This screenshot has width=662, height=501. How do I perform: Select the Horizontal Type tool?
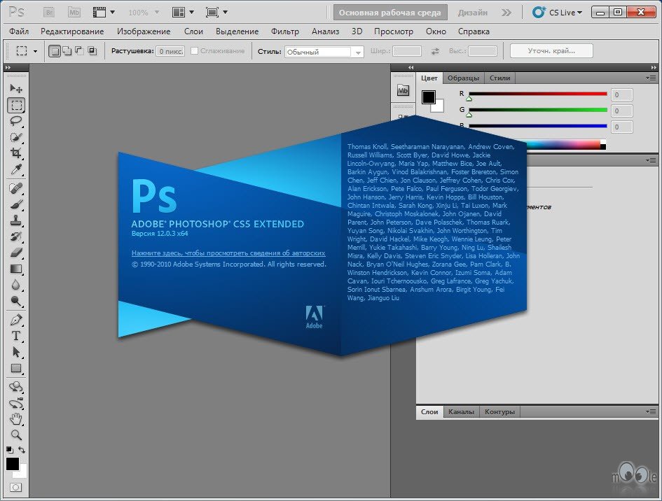pos(16,336)
